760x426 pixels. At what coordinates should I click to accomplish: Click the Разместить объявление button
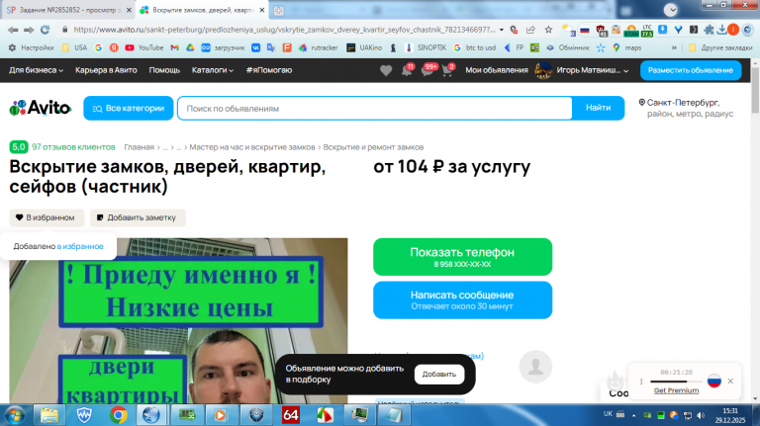pyautogui.click(x=690, y=70)
